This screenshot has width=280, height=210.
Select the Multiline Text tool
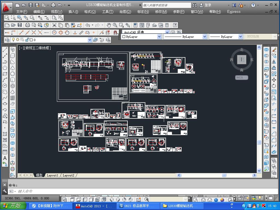coord(5,158)
